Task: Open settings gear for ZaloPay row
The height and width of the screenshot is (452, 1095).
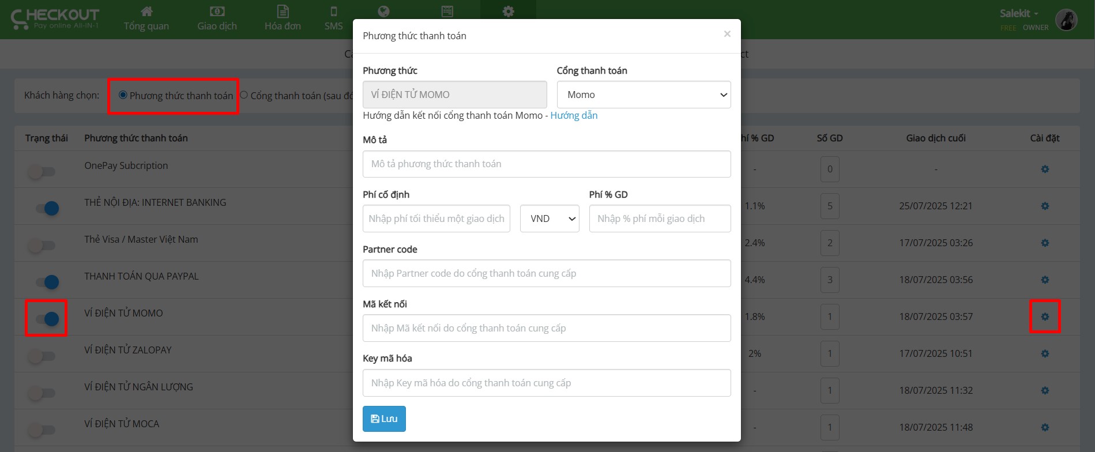Action: [1045, 353]
